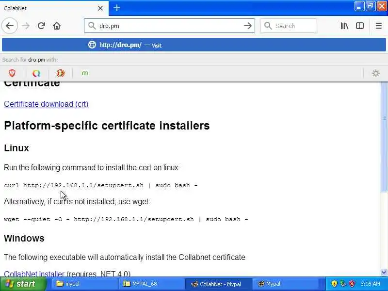
Task: Open search settings gear icon
Action: coord(375,73)
